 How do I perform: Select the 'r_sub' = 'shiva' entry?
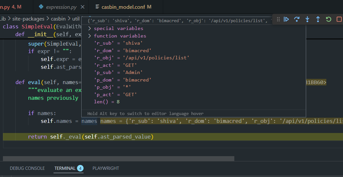click(x=118, y=43)
